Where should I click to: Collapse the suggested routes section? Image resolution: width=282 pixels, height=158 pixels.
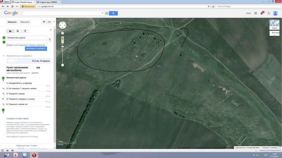[x=4, y=56]
